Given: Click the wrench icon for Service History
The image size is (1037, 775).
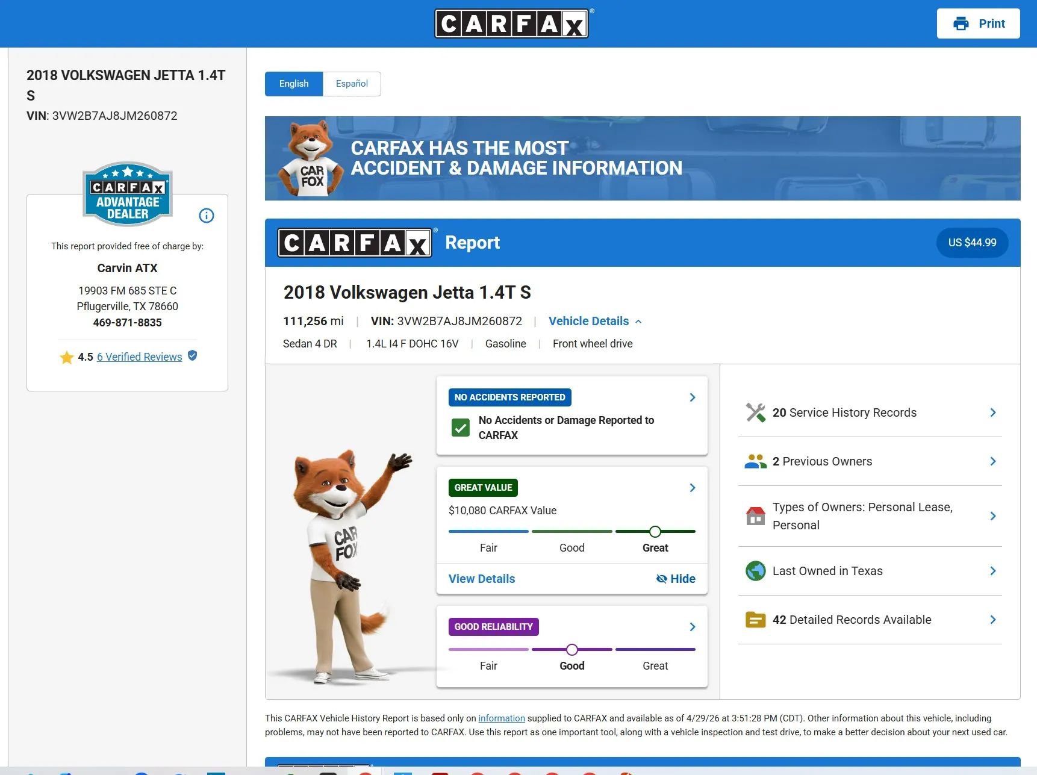Looking at the screenshot, I should pos(755,412).
